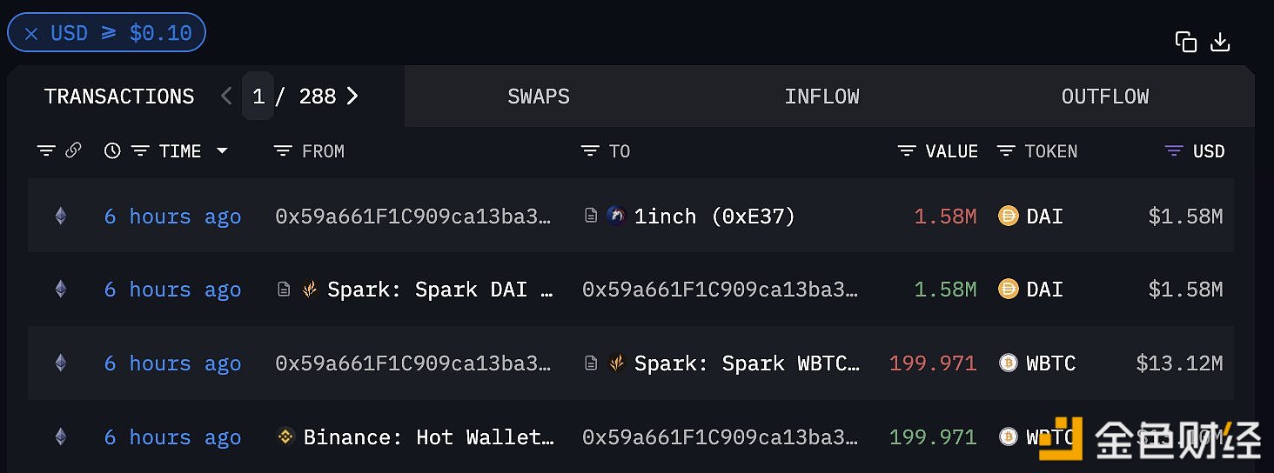
Task: Click the Binance logo icon
Action: click(x=285, y=436)
